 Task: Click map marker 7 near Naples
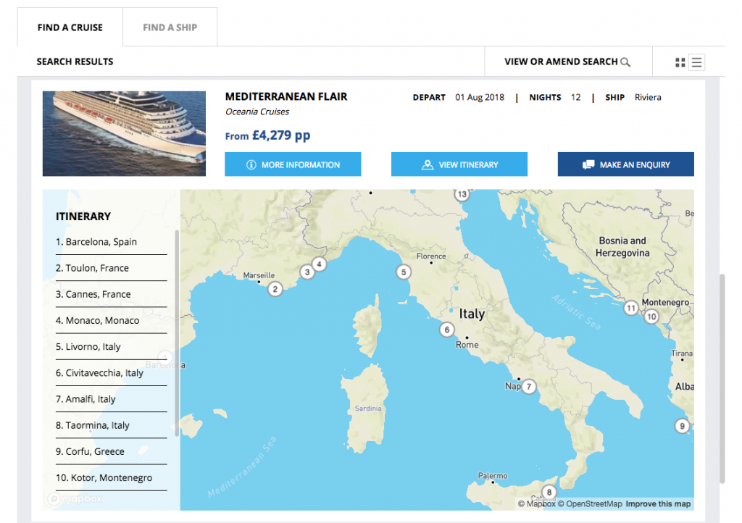click(528, 386)
